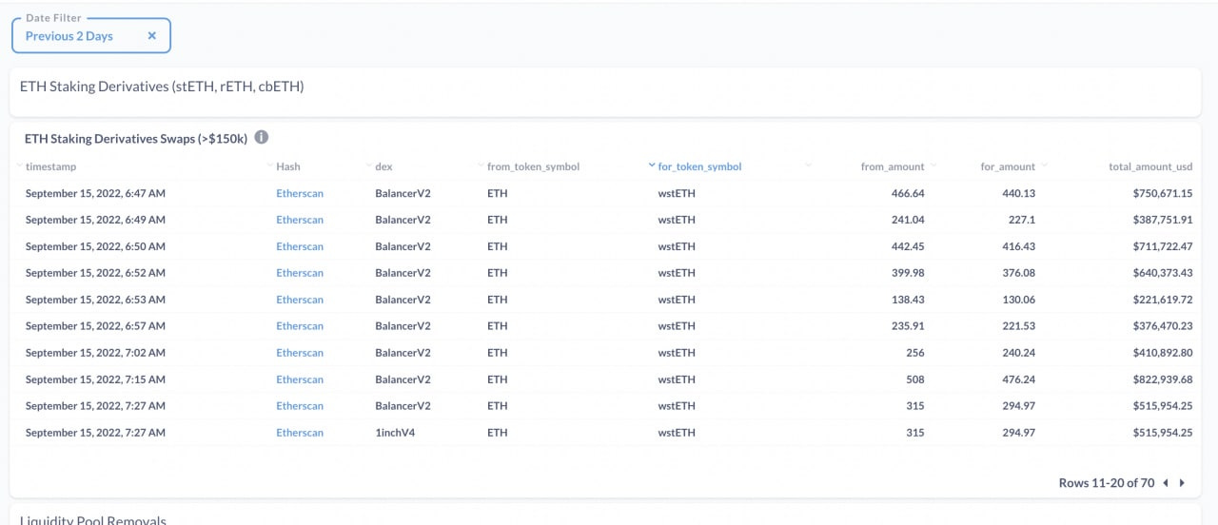This screenshot has height=525, width=1218.
Task: Select the 508 from_amount value
Action: (915, 379)
